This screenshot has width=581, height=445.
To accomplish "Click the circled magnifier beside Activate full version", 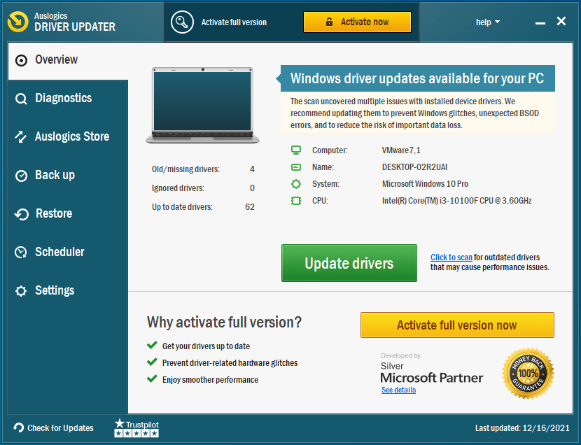I will coord(182,22).
